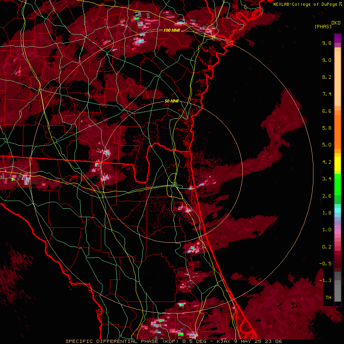Click the 5.8 value on the color scale
This screenshot has height=344, width=344.
(327, 128)
